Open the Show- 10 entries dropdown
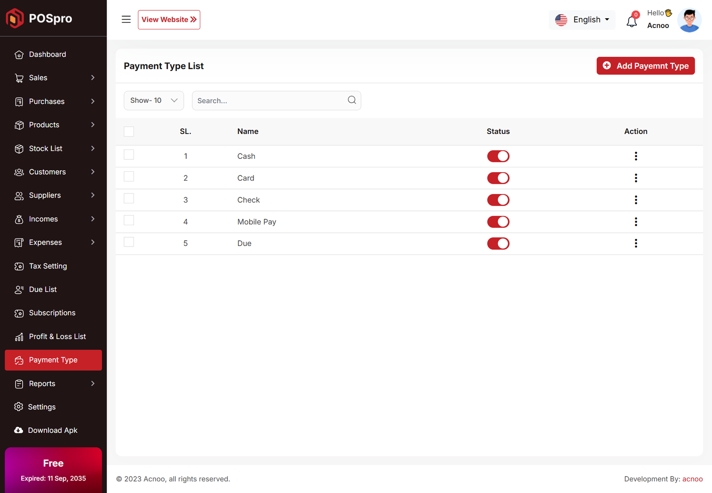712x493 pixels. coord(154,101)
